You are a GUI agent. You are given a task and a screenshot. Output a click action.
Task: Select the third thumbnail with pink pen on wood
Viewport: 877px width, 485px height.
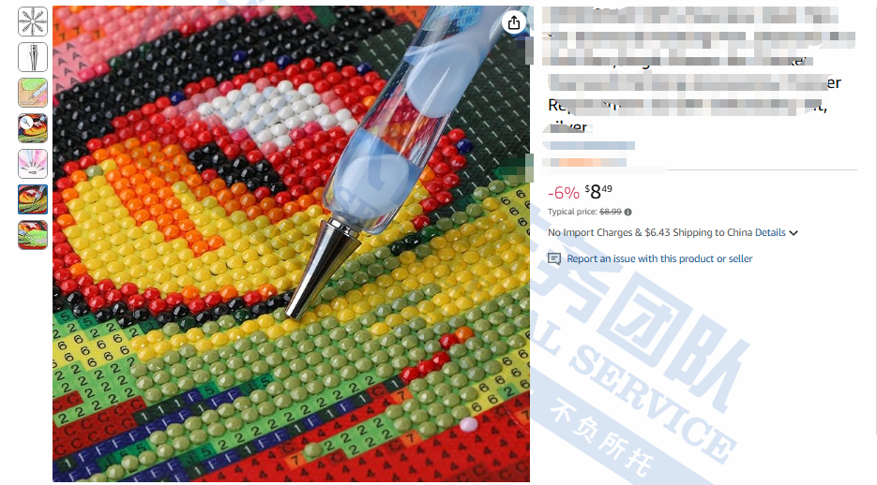tap(33, 93)
